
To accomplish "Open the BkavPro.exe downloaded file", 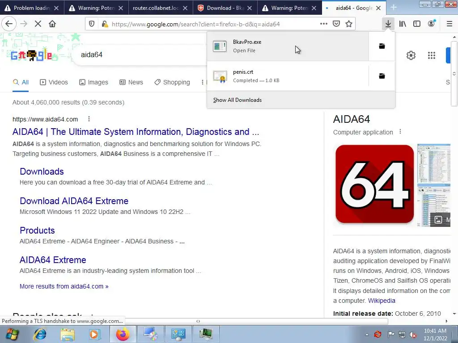I will [x=288, y=46].
